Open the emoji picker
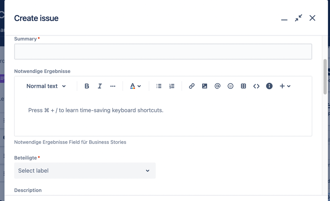Screen dimensions: 330x201 click(231, 86)
